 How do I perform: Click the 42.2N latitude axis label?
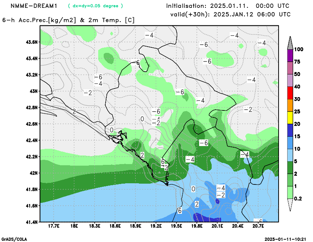(32, 157)
